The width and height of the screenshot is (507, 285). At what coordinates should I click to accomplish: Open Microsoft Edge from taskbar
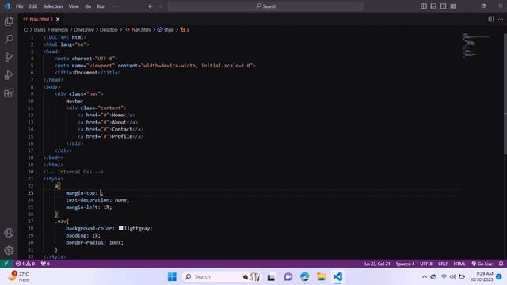pyautogui.click(x=304, y=276)
